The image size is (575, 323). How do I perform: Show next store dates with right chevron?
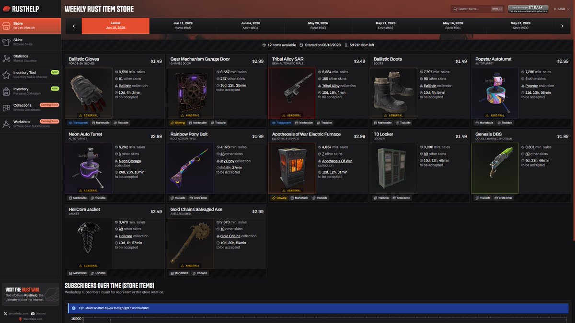[x=562, y=26]
